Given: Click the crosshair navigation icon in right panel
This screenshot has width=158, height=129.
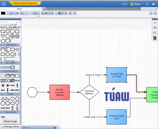Looking at the screenshot, I should 155,23.
